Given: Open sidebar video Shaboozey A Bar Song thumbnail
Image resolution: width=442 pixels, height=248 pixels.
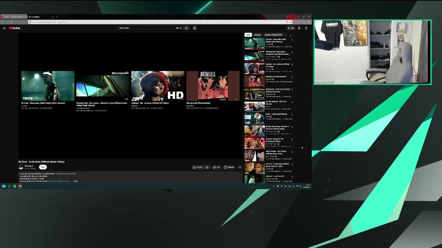Looking at the screenshot, I should point(254,93).
